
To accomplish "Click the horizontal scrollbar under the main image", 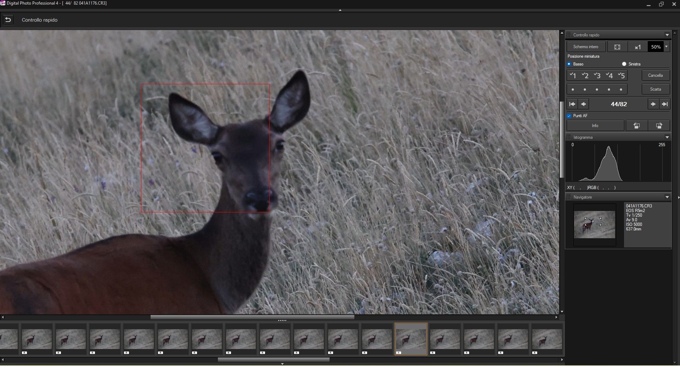I will pos(252,317).
